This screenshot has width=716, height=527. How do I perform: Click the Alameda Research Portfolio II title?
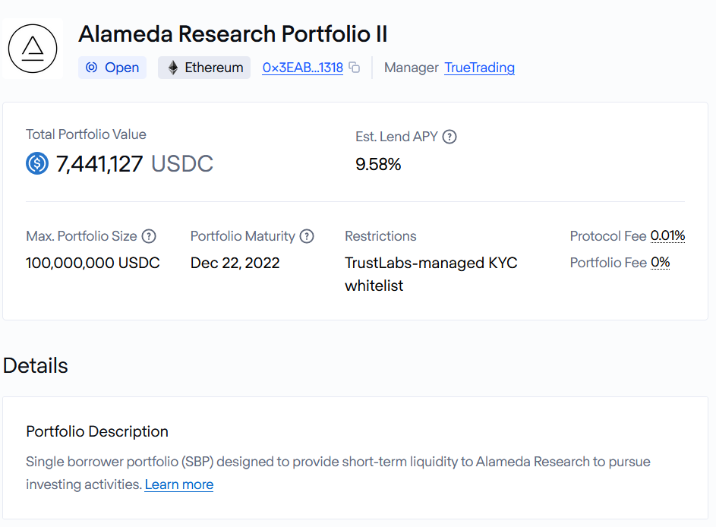pos(233,34)
